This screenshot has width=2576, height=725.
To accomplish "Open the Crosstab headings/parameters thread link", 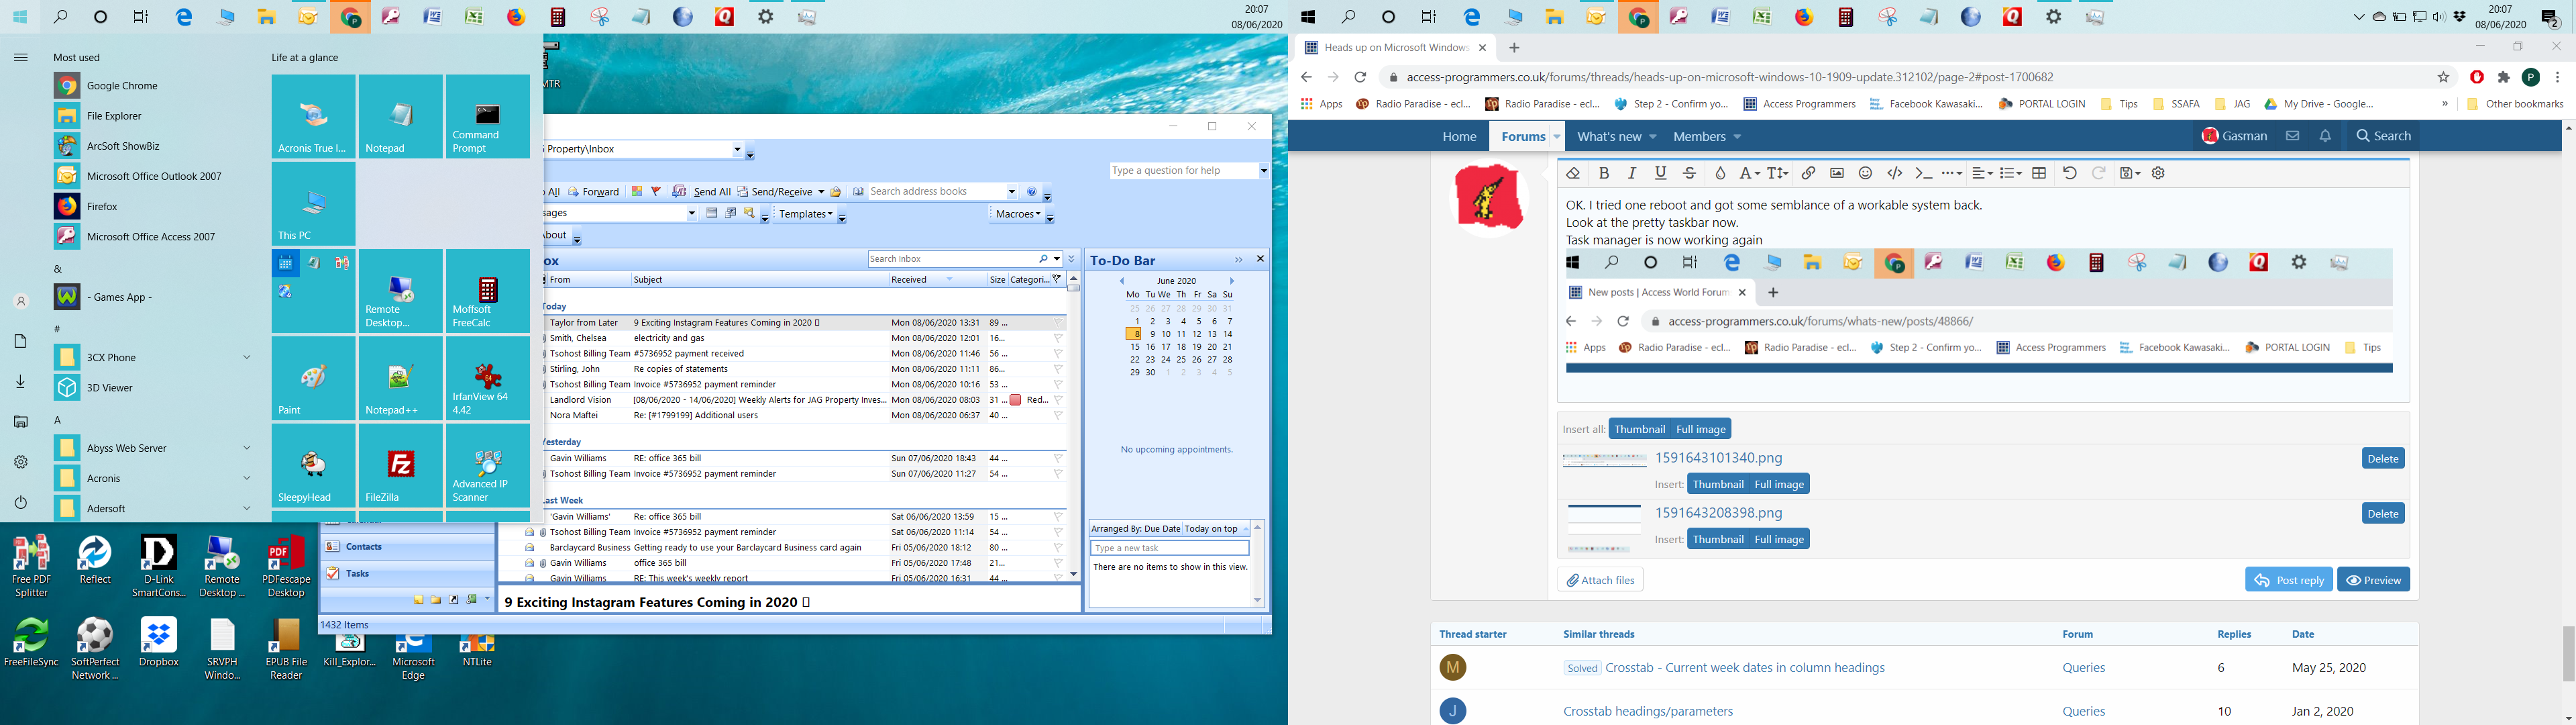I will pyautogui.click(x=1647, y=711).
